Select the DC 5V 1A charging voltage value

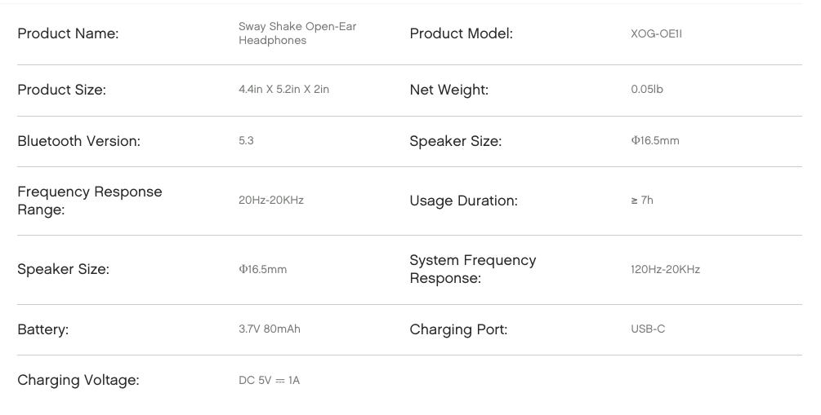[269, 381]
